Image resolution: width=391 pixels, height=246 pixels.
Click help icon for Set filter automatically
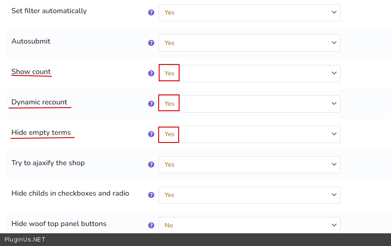click(x=151, y=13)
